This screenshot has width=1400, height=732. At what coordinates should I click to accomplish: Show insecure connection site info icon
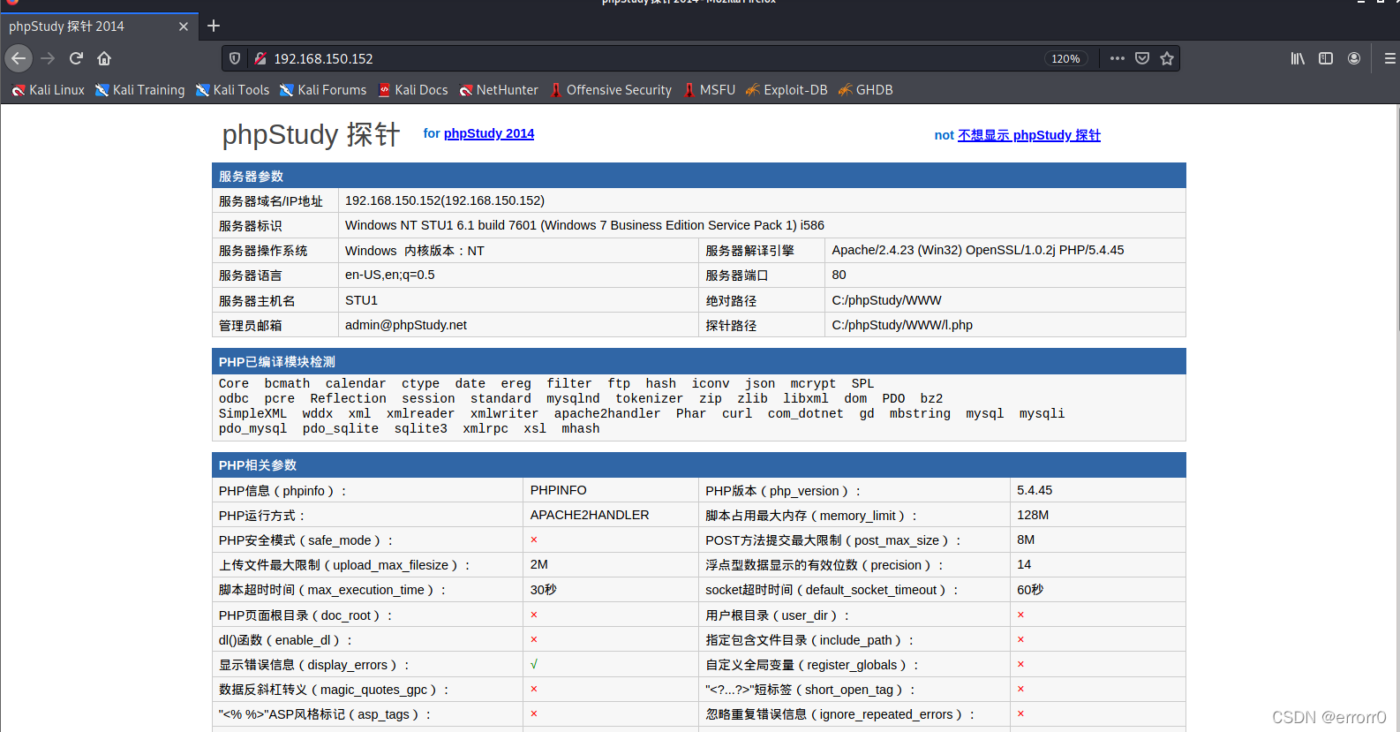point(260,58)
